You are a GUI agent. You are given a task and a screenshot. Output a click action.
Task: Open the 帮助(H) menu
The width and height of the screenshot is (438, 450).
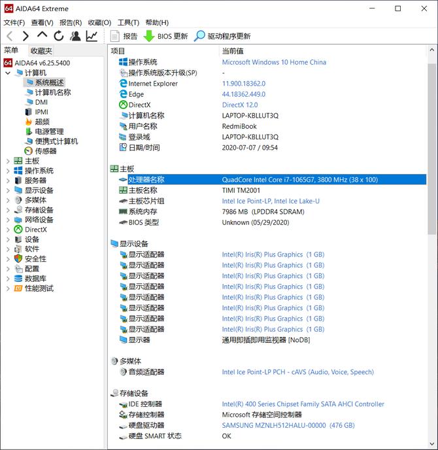pos(157,22)
